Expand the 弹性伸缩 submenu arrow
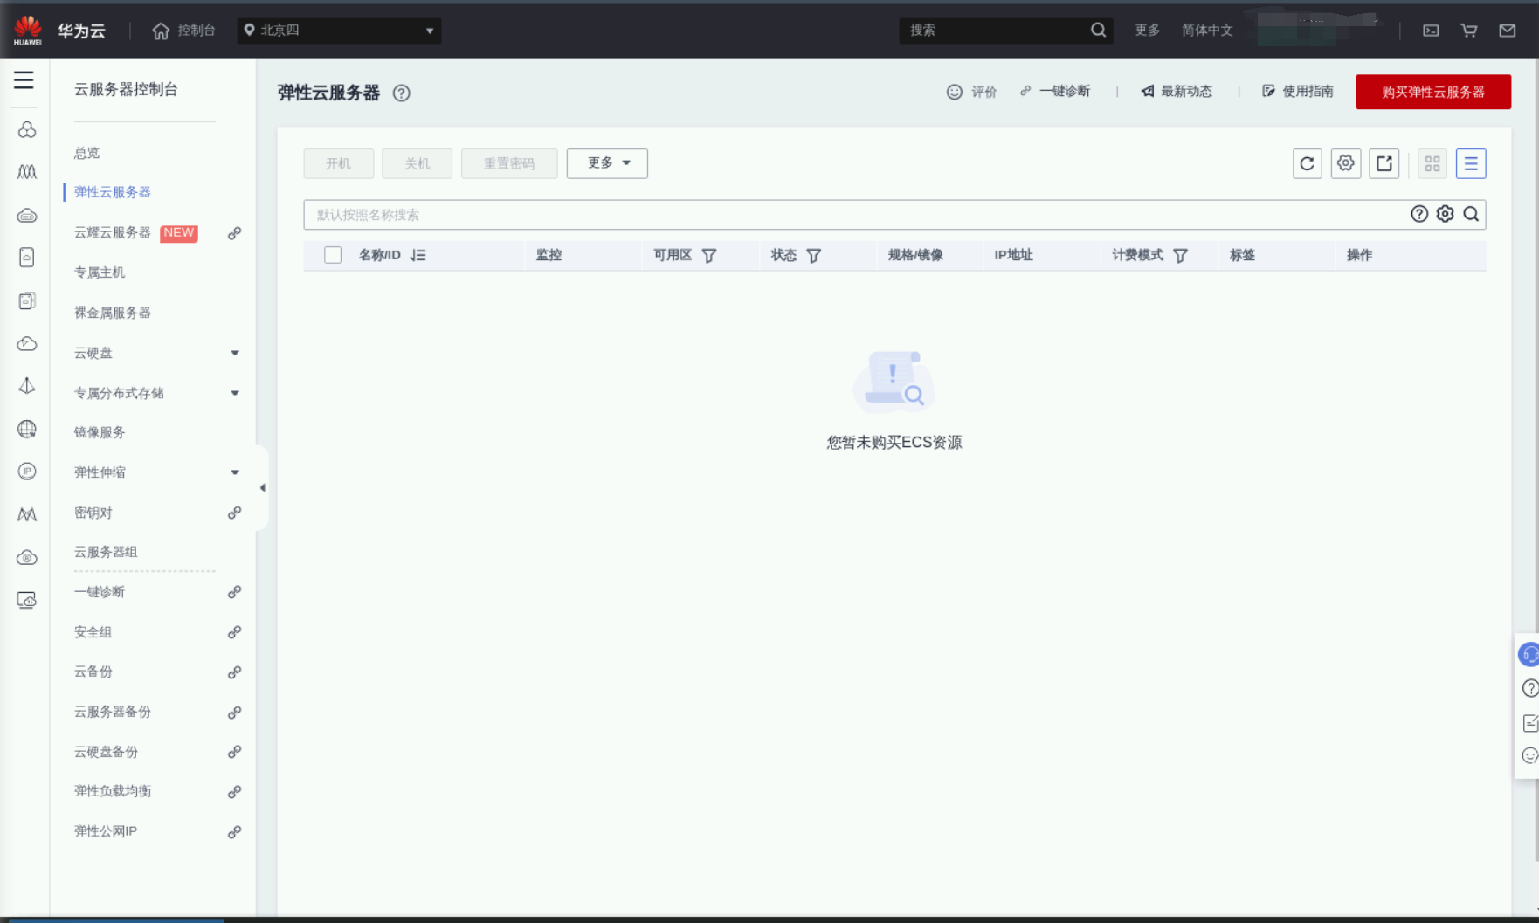The image size is (1539, 923). (x=235, y=472)
